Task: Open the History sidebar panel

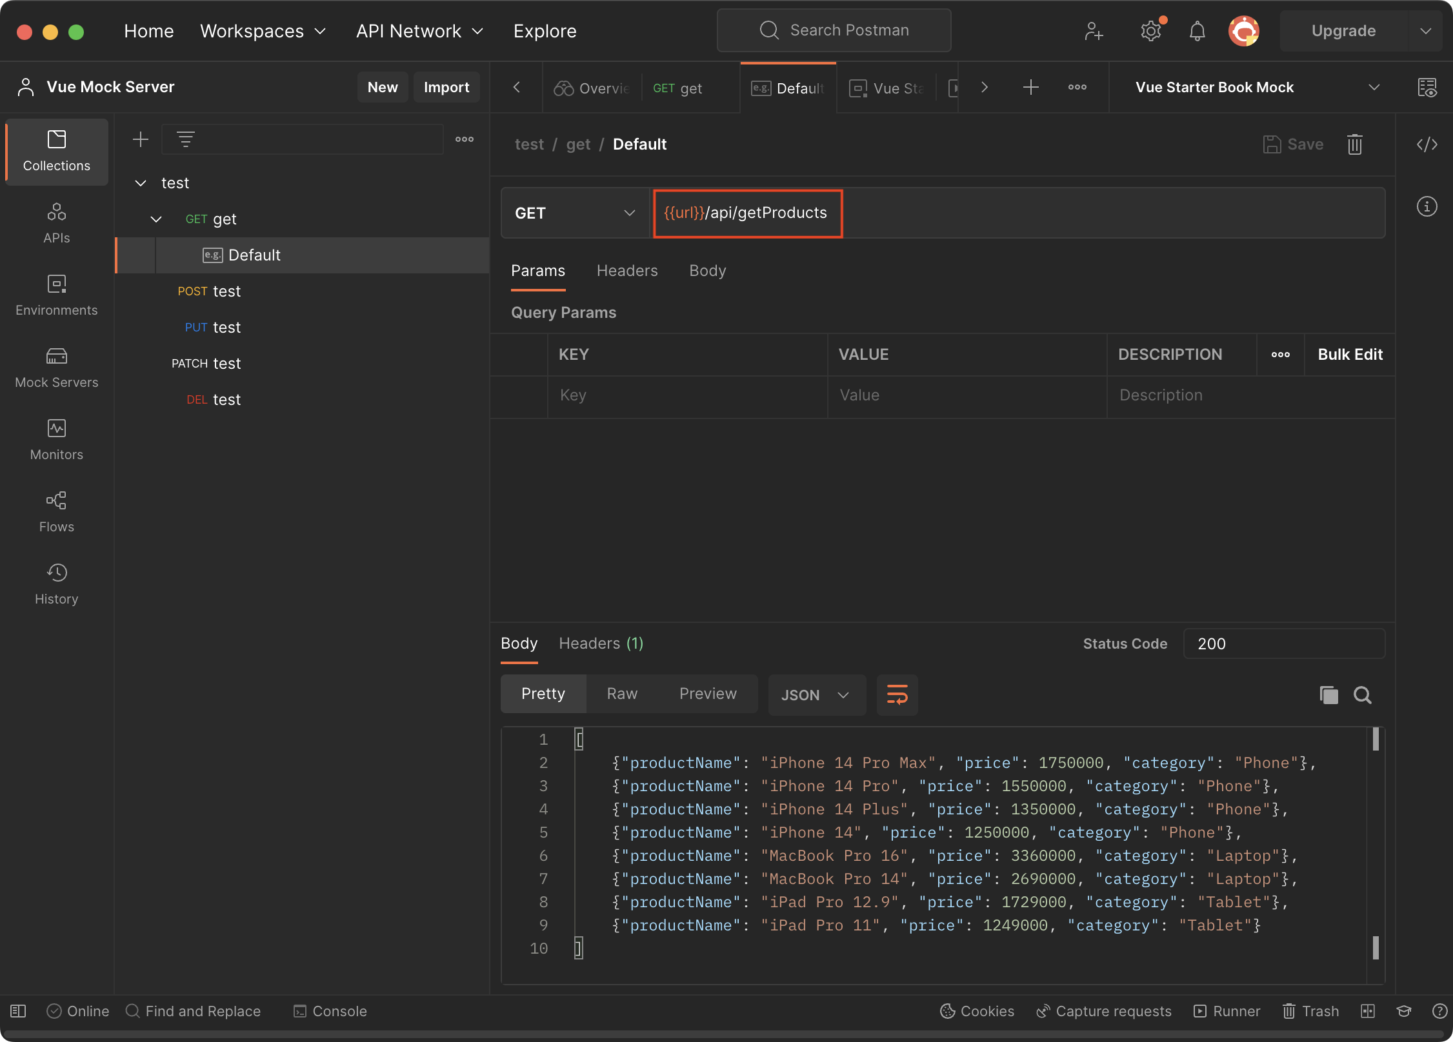Action: [57, 585]
